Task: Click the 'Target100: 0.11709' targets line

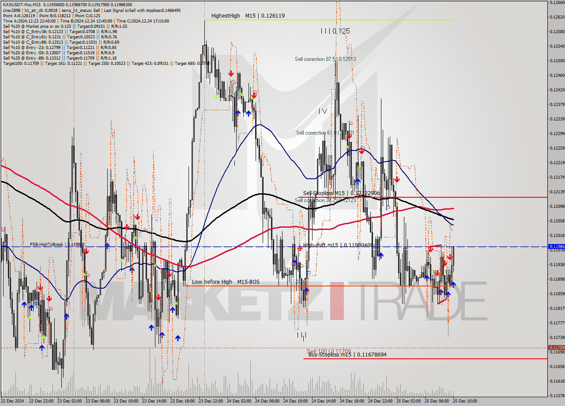Action: pyautogui.click(x=106, y=63)
